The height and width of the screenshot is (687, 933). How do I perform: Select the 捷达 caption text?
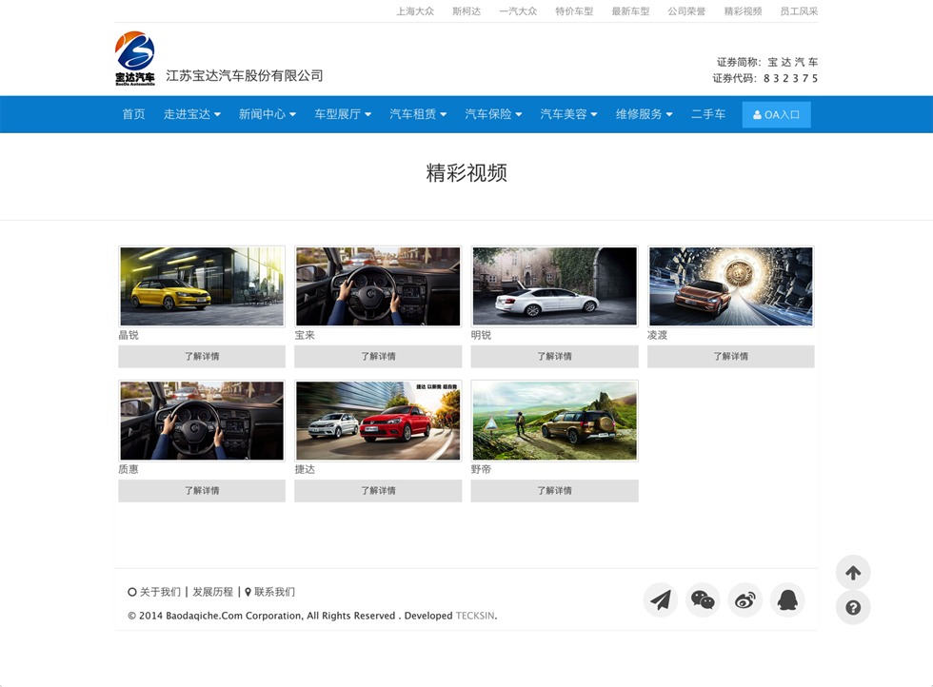tap(305, 469)
